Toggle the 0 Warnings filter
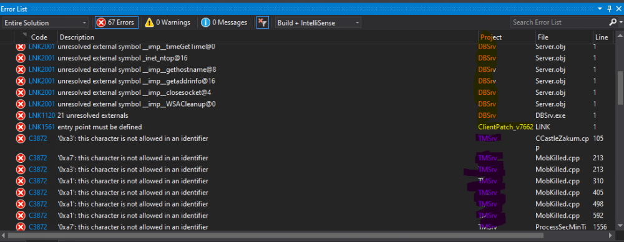The image size is (624, 242). (167, 22)
